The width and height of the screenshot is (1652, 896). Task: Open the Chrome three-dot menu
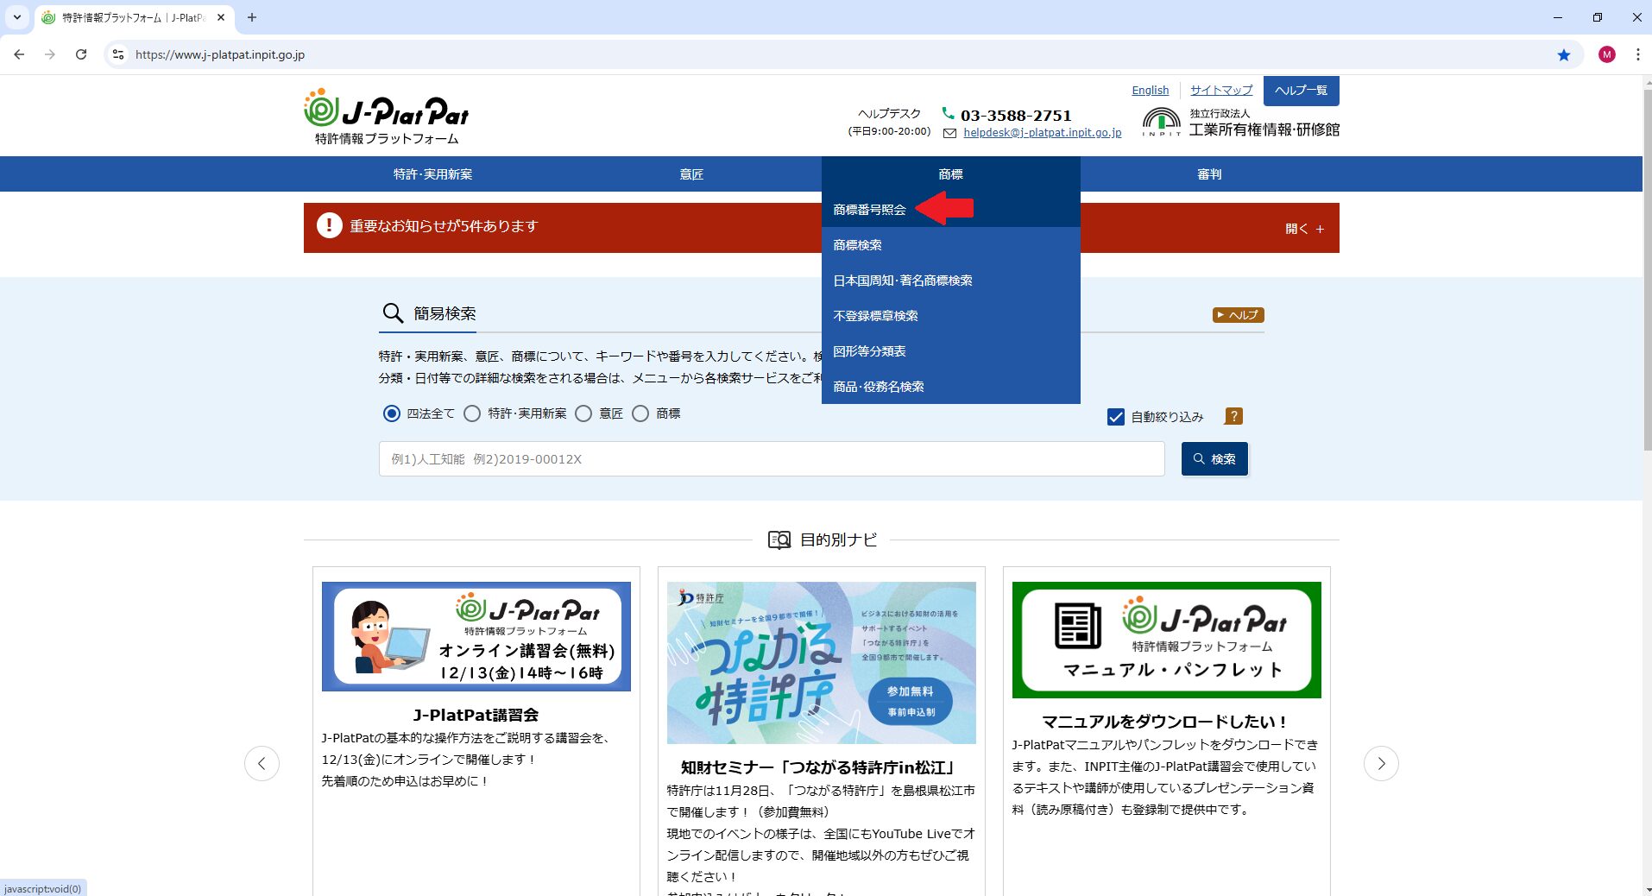1637,54
